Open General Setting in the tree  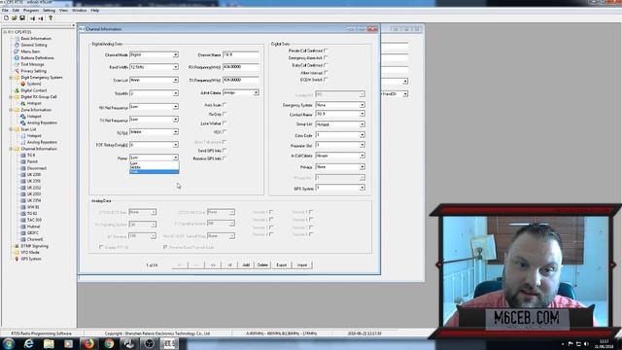click(34, 45)
